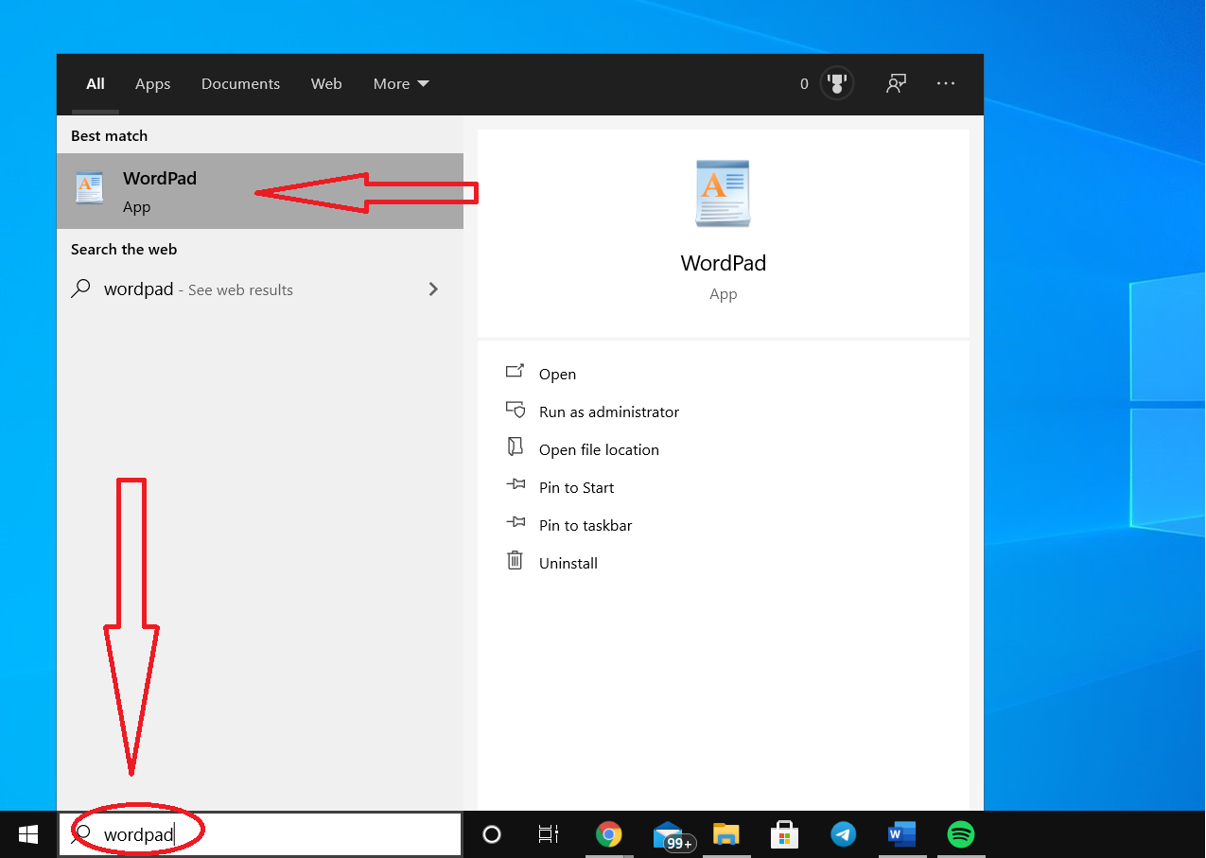Click the Cortana circle icon
Screen dimensions: 1206x858
pyautogui.click(x=491, y=834)
